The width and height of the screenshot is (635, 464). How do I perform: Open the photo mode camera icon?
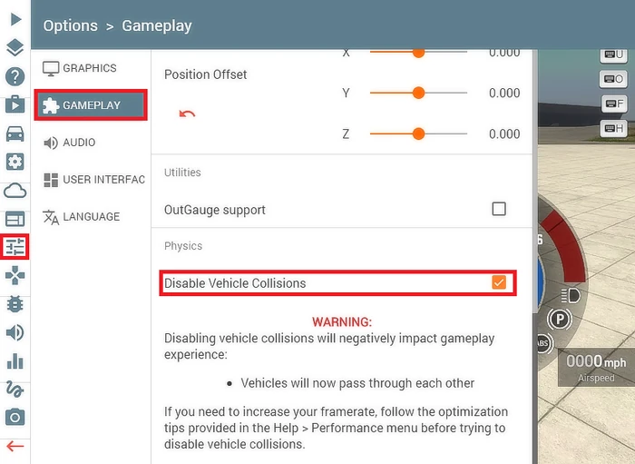pyautogui.click(x=15, y=417)
